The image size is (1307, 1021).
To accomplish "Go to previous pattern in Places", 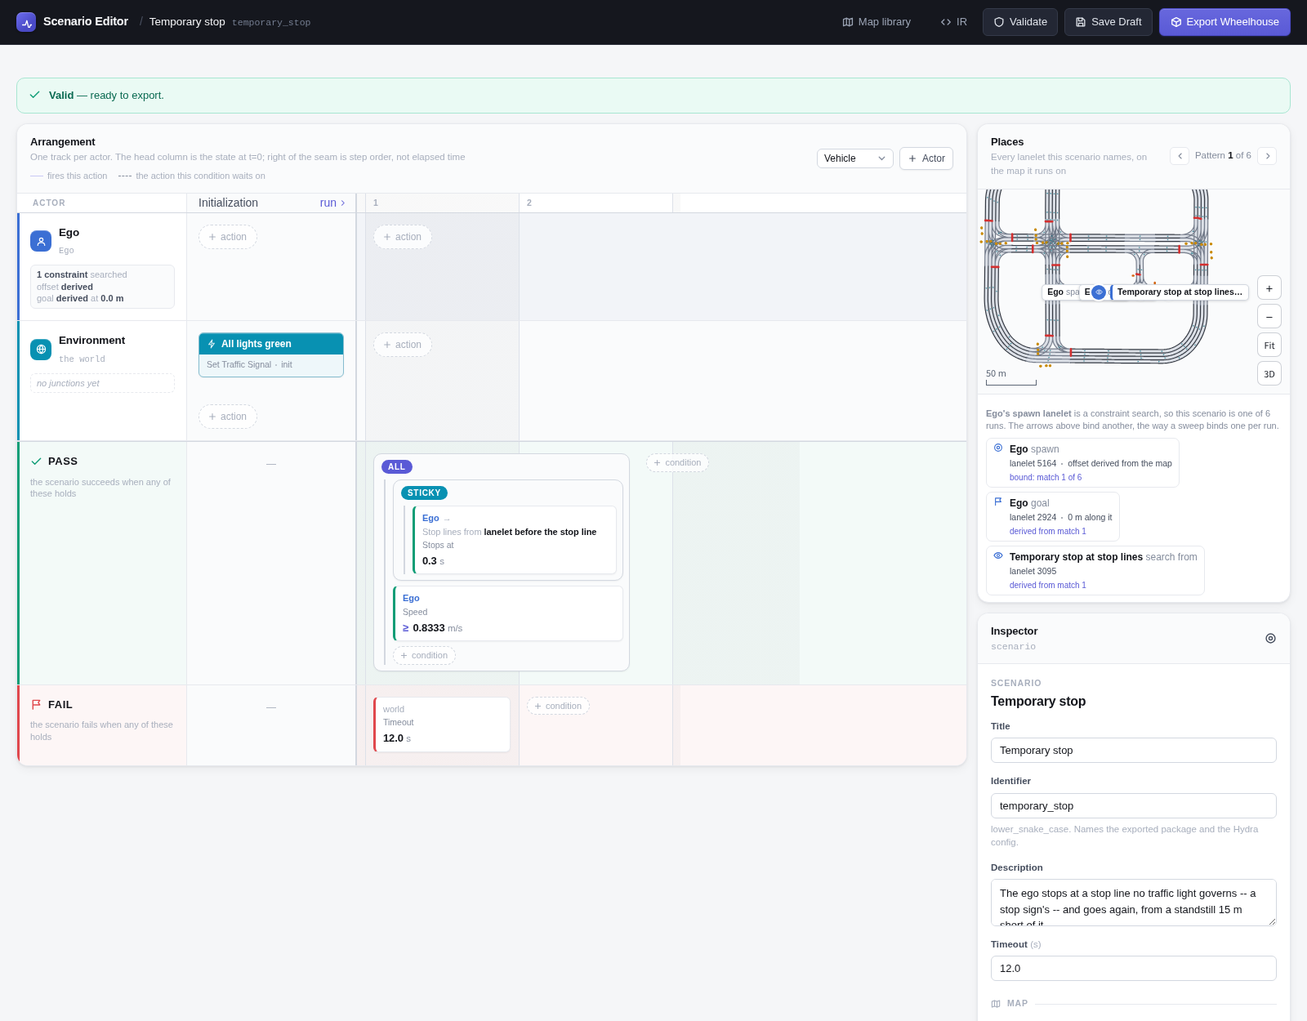I will pyautogui.click(x=1180, y=156).
